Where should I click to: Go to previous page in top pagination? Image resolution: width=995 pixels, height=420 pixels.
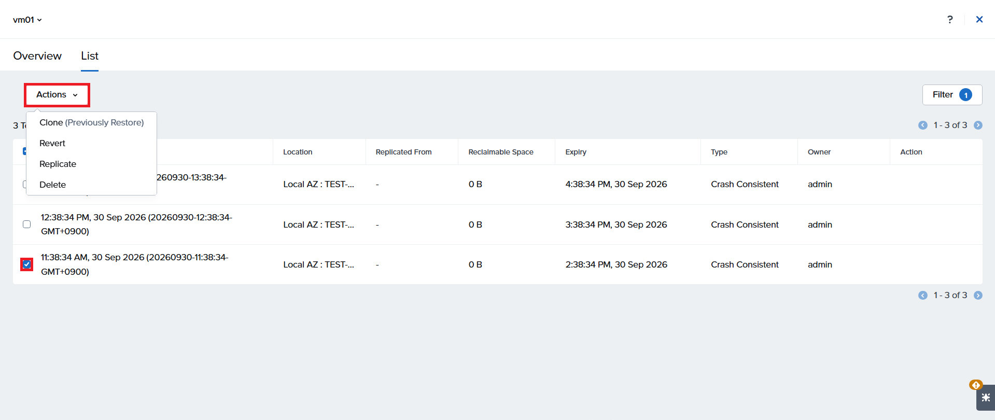tap(923, 125)
